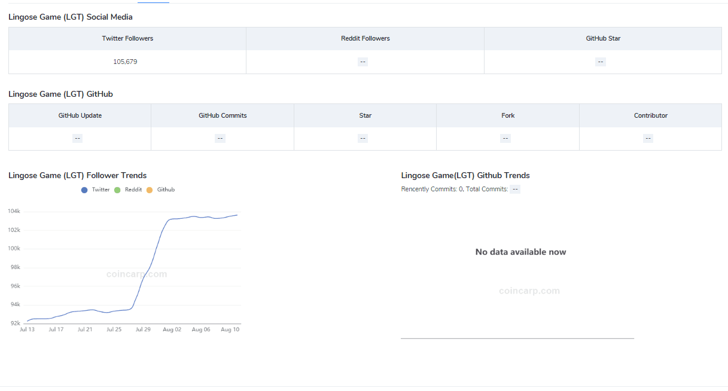Select the Contributor column header
The width and height of the screenshot is (728, 391).
[650, 115]
